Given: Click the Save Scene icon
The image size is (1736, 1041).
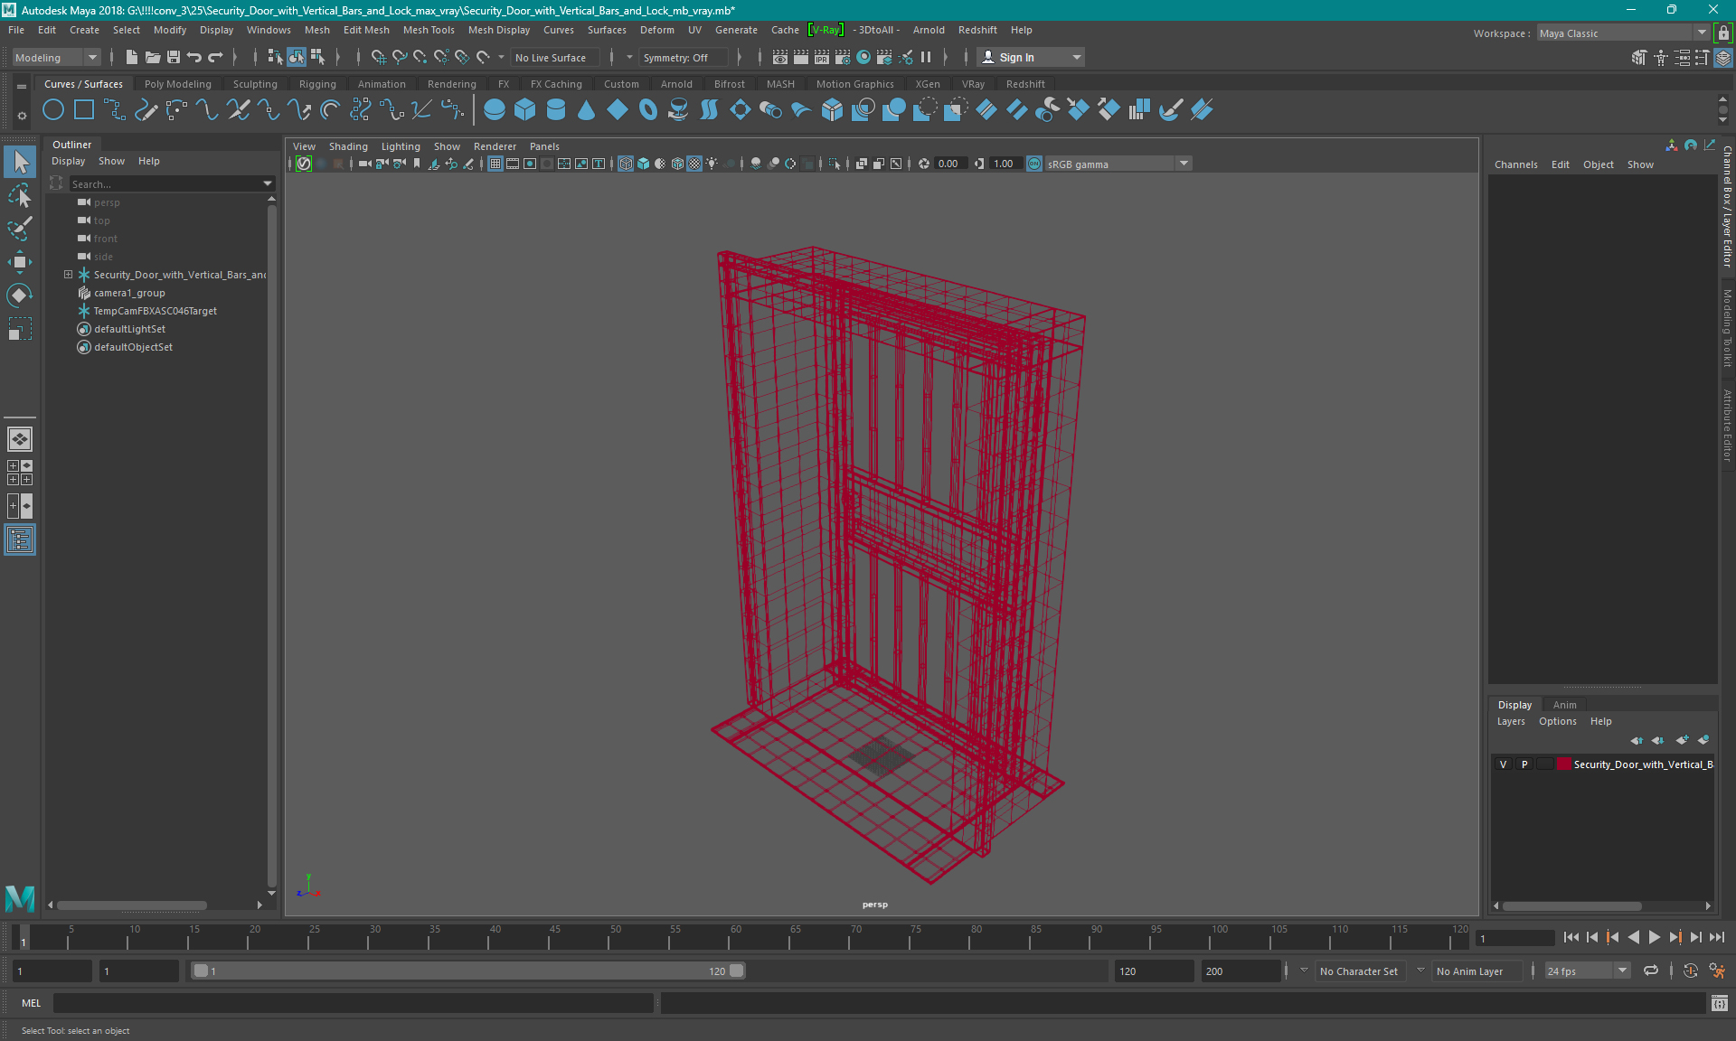Looking at the screenshot, I should point(174,57).
